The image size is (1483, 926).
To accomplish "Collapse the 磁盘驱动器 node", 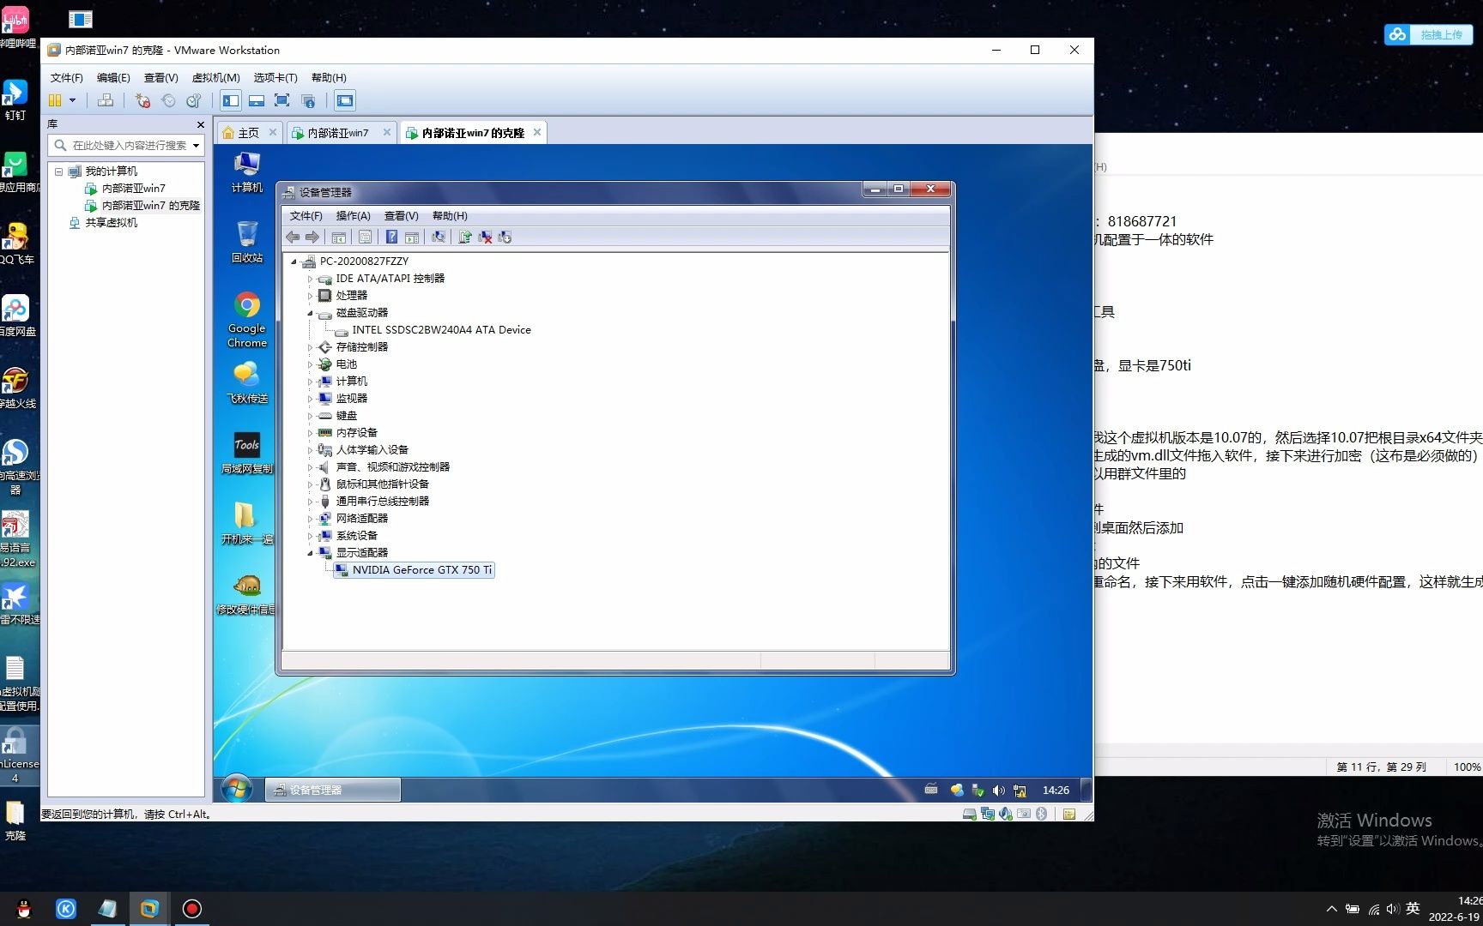I will tap(311, 313).
